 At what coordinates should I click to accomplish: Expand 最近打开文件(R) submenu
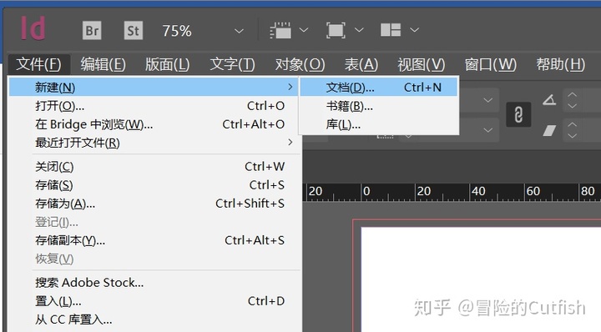point(154,143)
